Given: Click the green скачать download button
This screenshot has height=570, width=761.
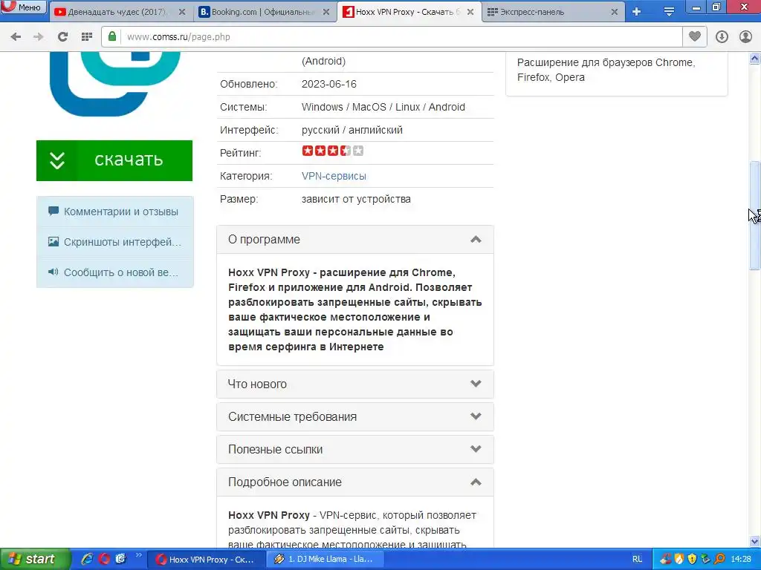Looking at the screenshot, I should pos(114,160).
